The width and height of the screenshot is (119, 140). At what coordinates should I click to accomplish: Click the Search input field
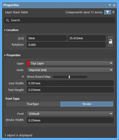(x=59, y=20)
